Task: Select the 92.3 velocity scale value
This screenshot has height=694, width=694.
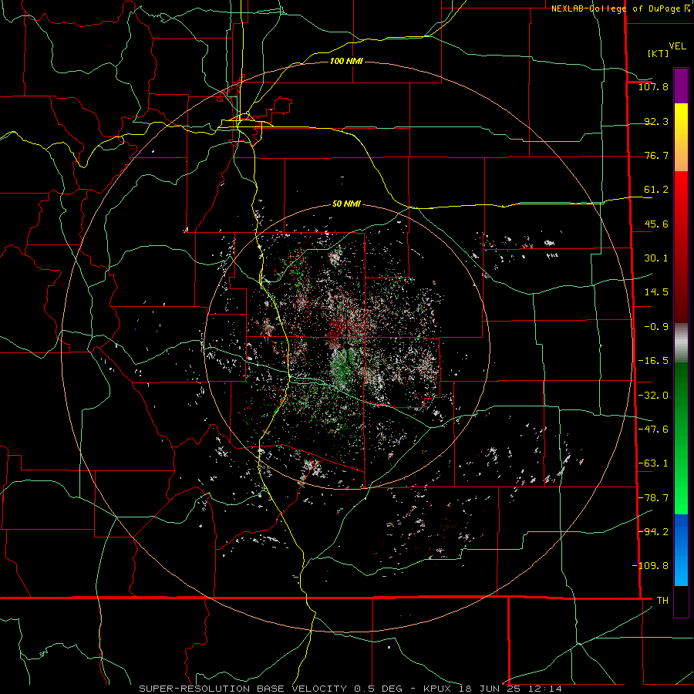Action: point(656,121)
